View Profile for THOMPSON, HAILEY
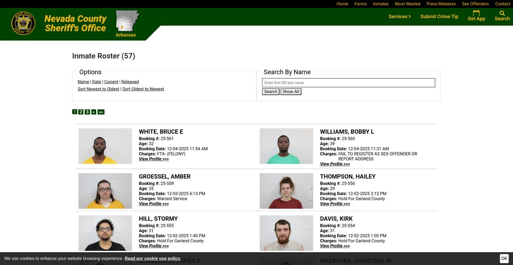This screenshot has width=513, height=265. 335,204
